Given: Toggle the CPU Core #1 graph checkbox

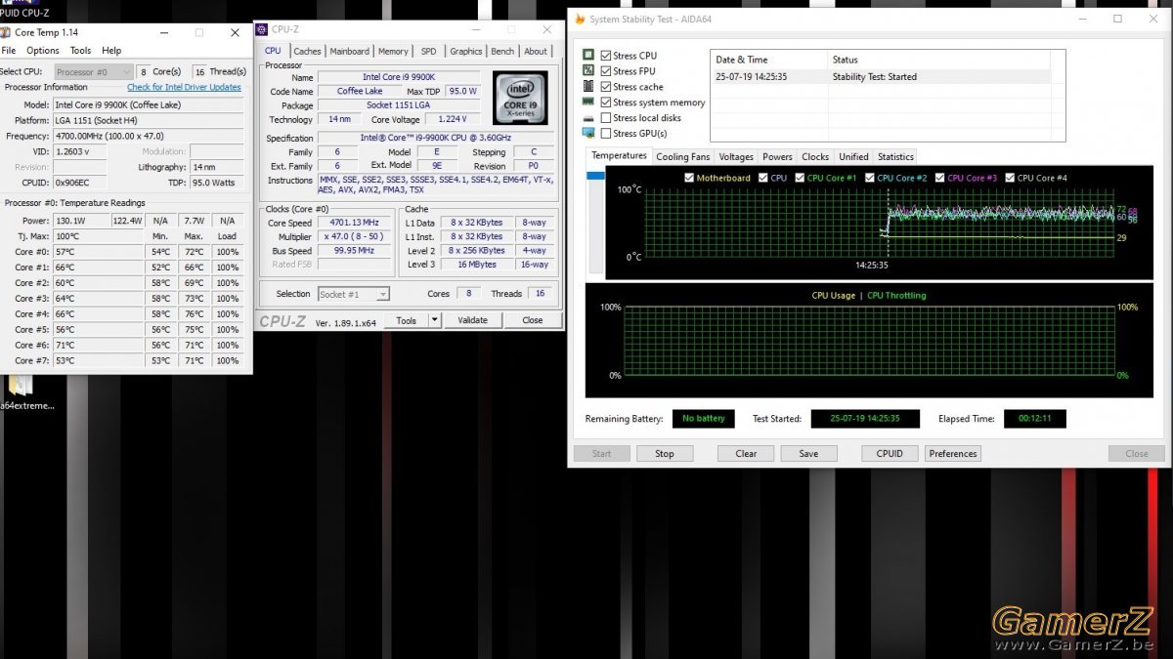Looking at the screenshot, I should (800, 178).
